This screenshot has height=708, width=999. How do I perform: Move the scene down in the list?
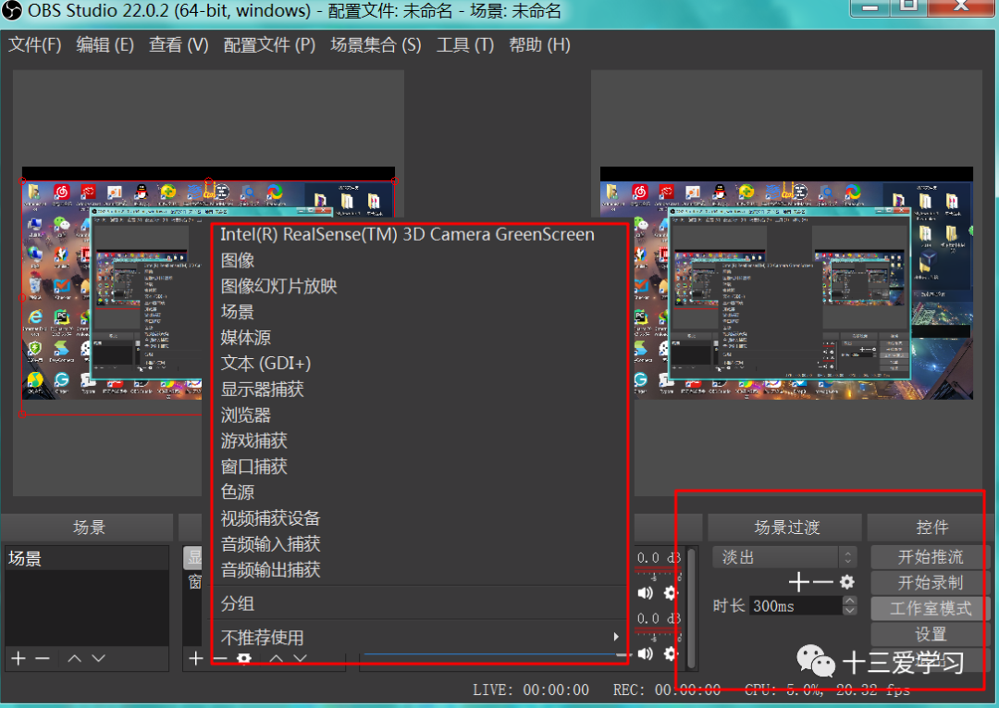click(98, 658)
